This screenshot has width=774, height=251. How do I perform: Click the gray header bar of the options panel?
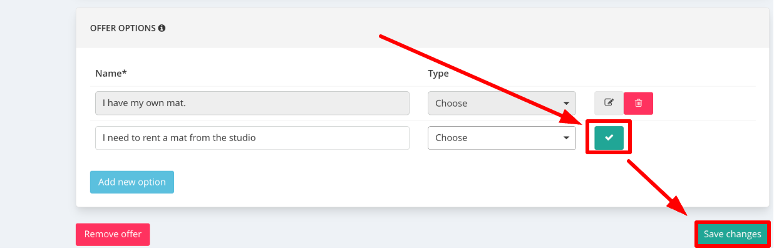[x=423, y=28]
